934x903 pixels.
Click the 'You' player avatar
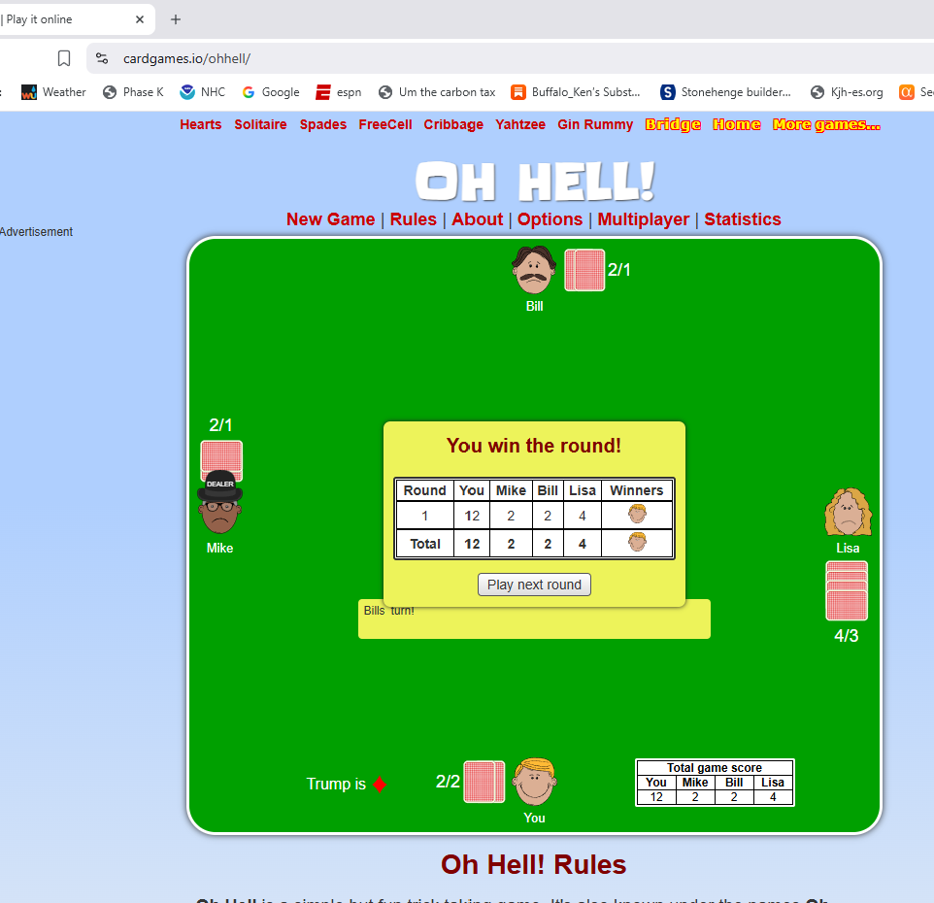535,782
